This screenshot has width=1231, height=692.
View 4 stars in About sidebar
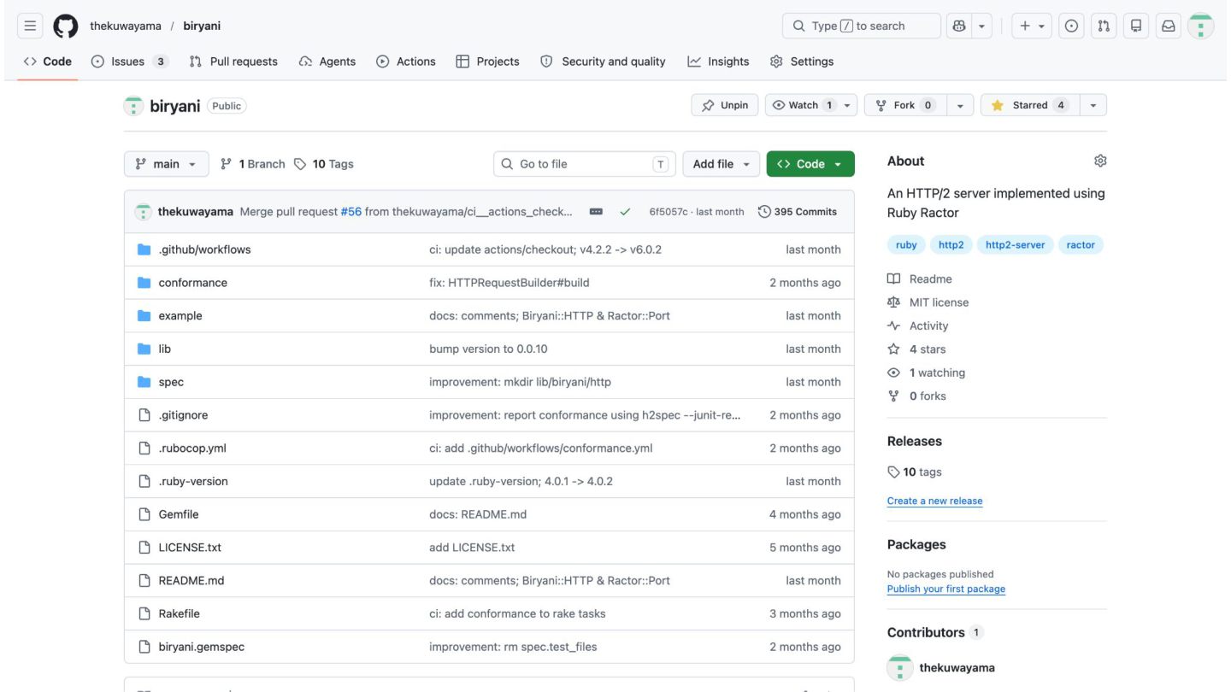pos(917,349)
